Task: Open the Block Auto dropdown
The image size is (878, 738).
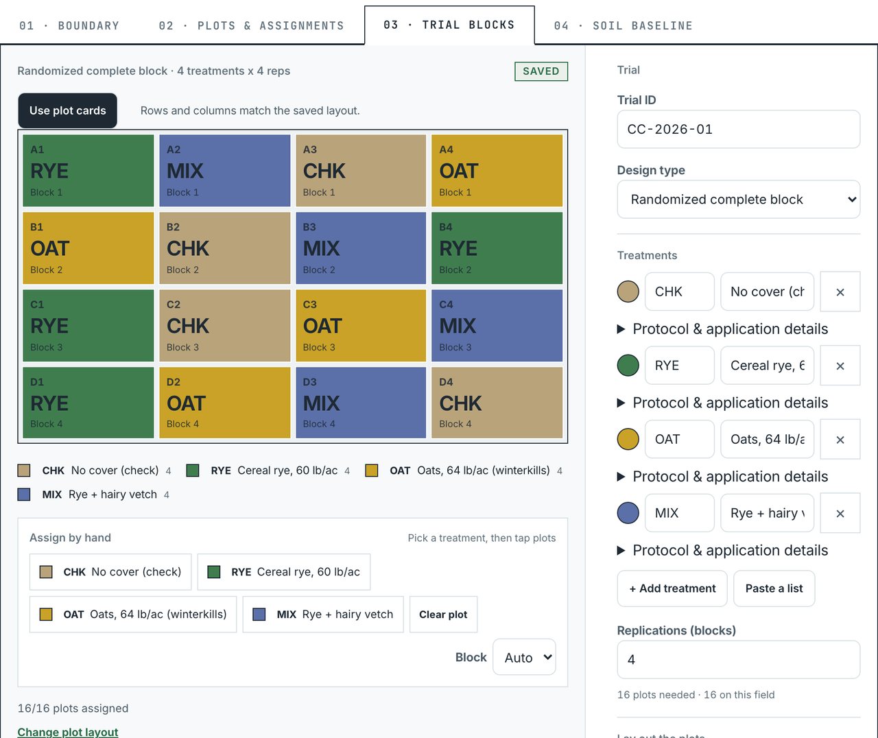Action: pos(525,657)
